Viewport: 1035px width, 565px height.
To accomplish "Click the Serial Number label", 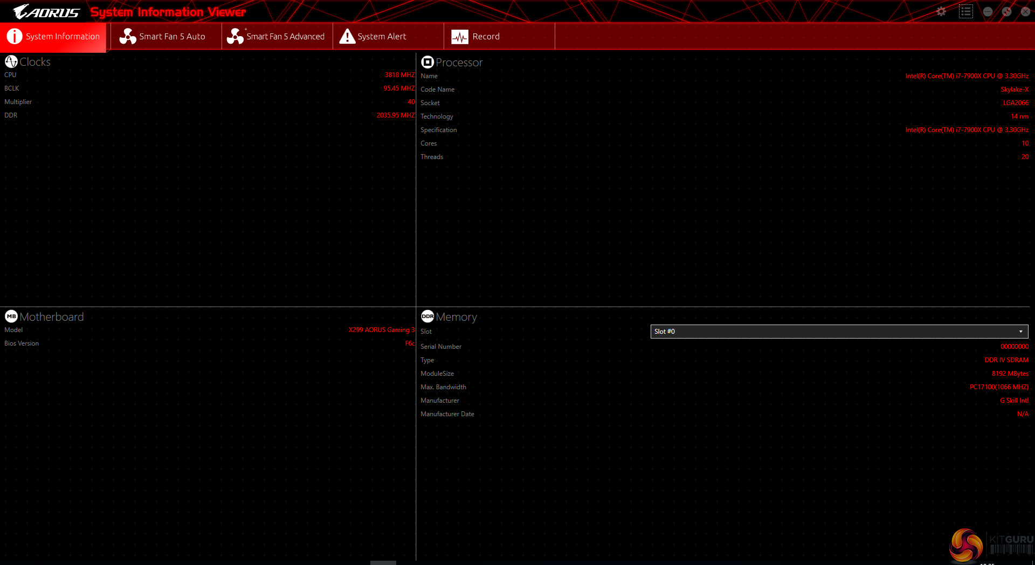I will pos(441,347).
